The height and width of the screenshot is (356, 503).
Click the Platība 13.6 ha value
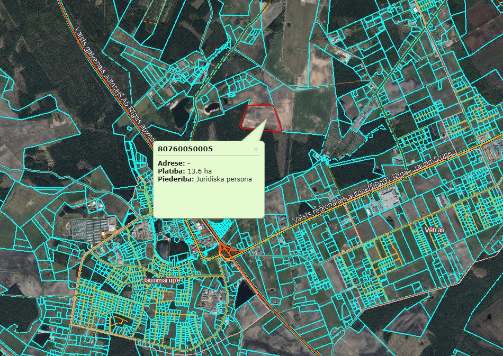201,171
